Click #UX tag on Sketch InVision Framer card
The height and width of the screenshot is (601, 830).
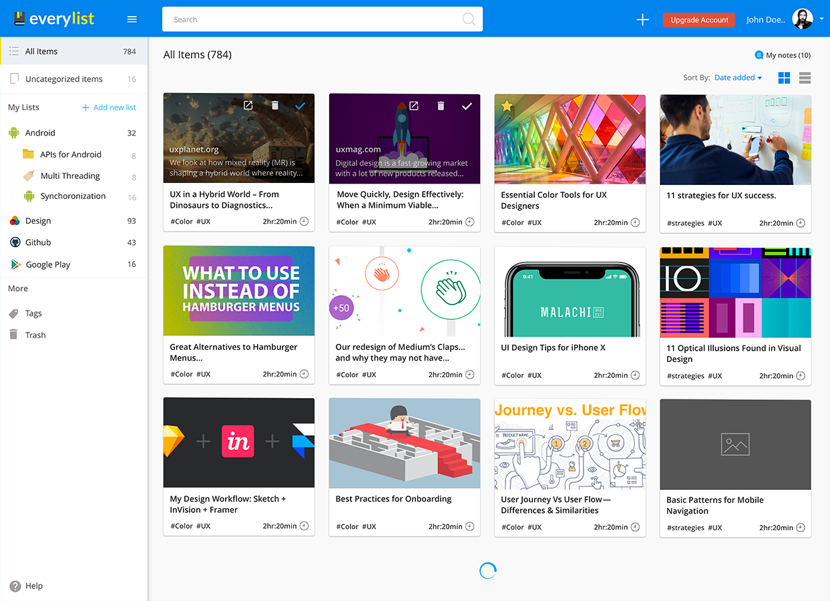203,526
